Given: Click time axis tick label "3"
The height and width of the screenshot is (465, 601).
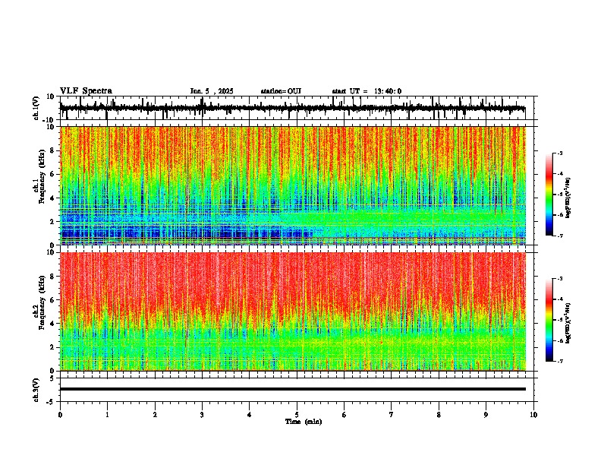Looking at the screenshot, I should click(x=202, y=415).
